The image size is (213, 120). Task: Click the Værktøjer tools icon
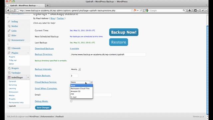(9, 73)
